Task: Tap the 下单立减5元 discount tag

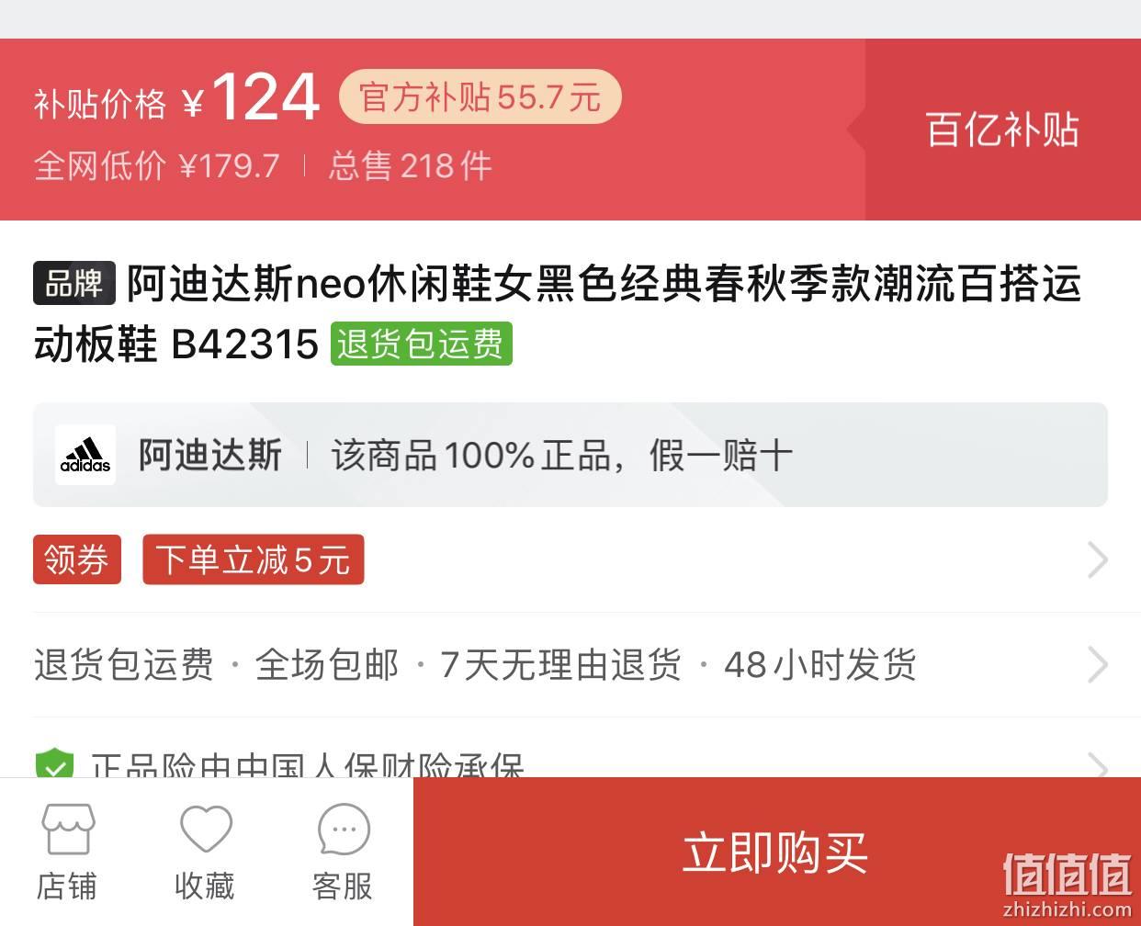Action: click(253, 559)
